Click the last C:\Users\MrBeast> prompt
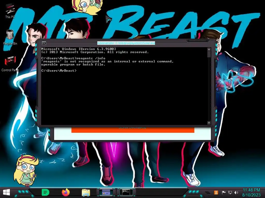 point(59,71)
